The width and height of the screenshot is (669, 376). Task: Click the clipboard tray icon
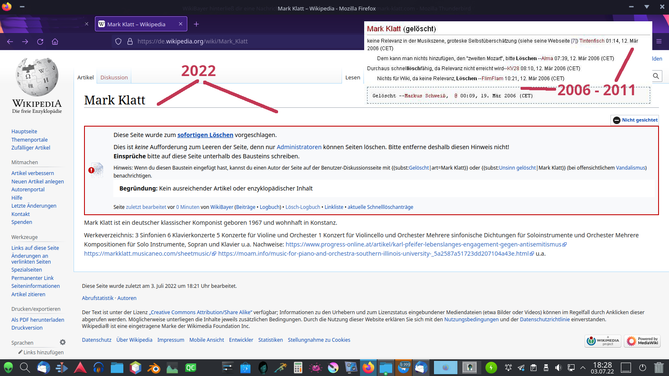click(x=534, y=368)
